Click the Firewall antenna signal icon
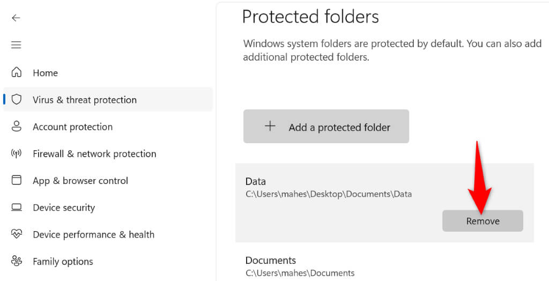This screenshot has height=281, width=549. [17, 153]
